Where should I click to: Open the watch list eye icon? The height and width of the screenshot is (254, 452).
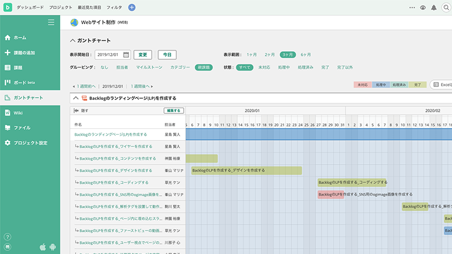tap(423, 8)
